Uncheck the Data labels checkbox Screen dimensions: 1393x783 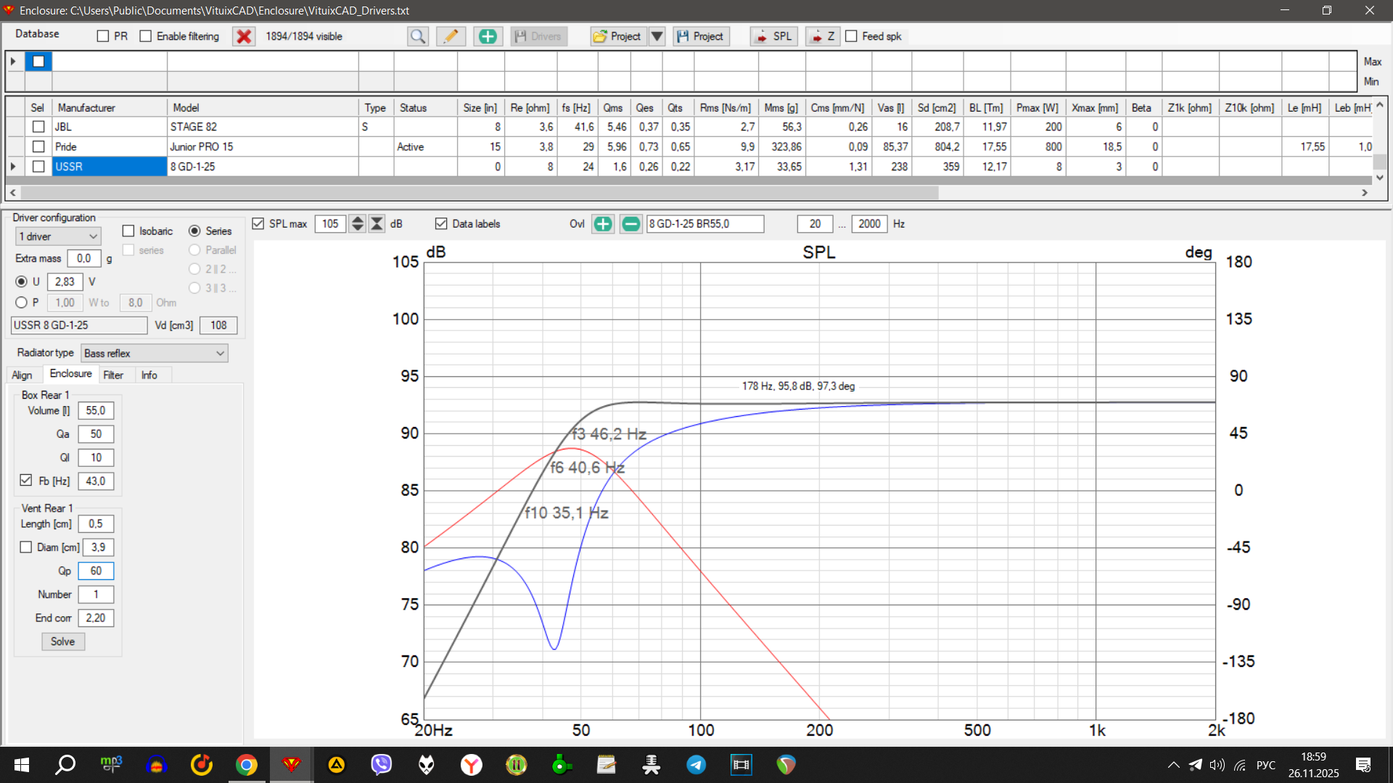pyautogui.click(x=441, y=224)
